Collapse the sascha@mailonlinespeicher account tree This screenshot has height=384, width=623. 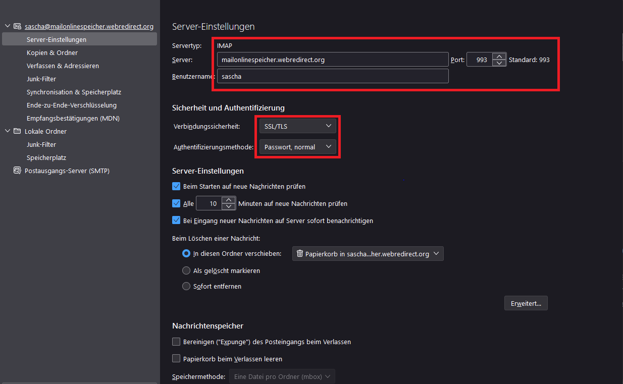[x=7, y=26]
